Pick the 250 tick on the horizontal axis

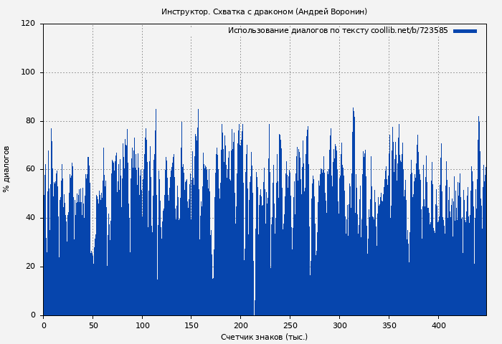coord(290,325)
